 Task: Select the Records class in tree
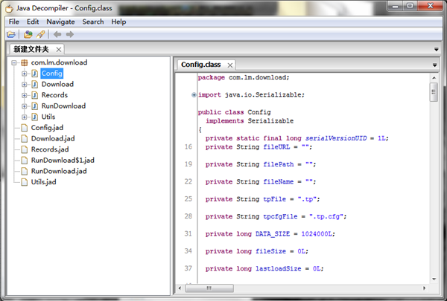coord(54,95)
